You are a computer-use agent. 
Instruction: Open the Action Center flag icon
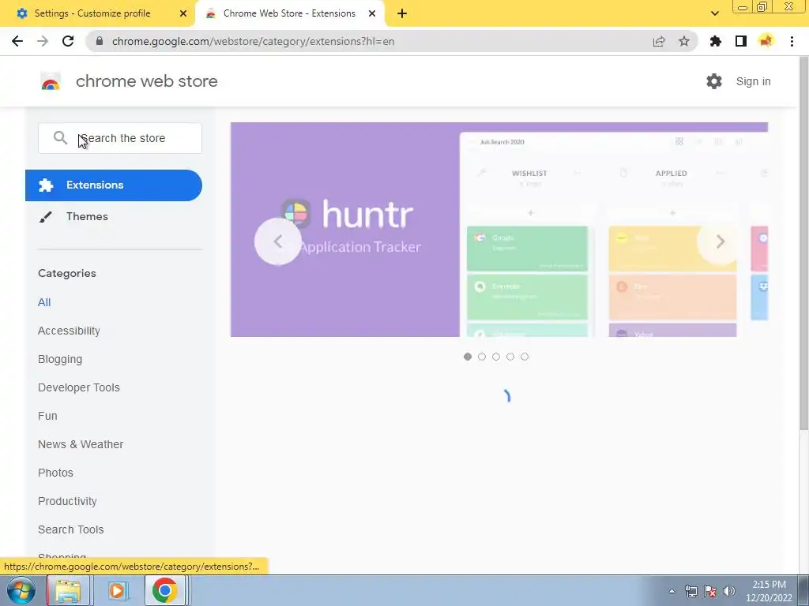click(x=710, y=591)
